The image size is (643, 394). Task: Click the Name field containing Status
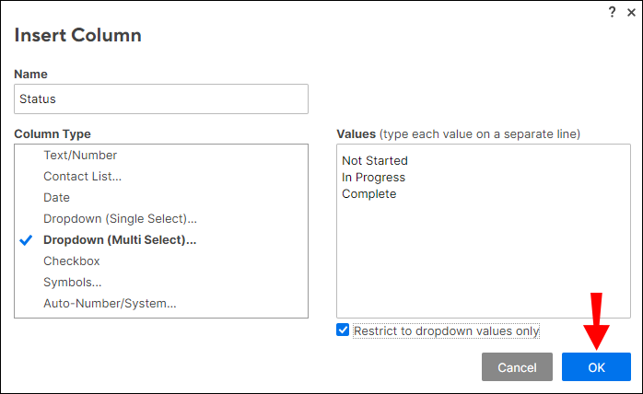(x=161, y=99)
